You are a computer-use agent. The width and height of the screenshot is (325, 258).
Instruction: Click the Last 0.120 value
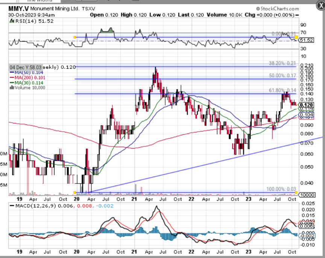pyautogui.click(x=191, y=15)
